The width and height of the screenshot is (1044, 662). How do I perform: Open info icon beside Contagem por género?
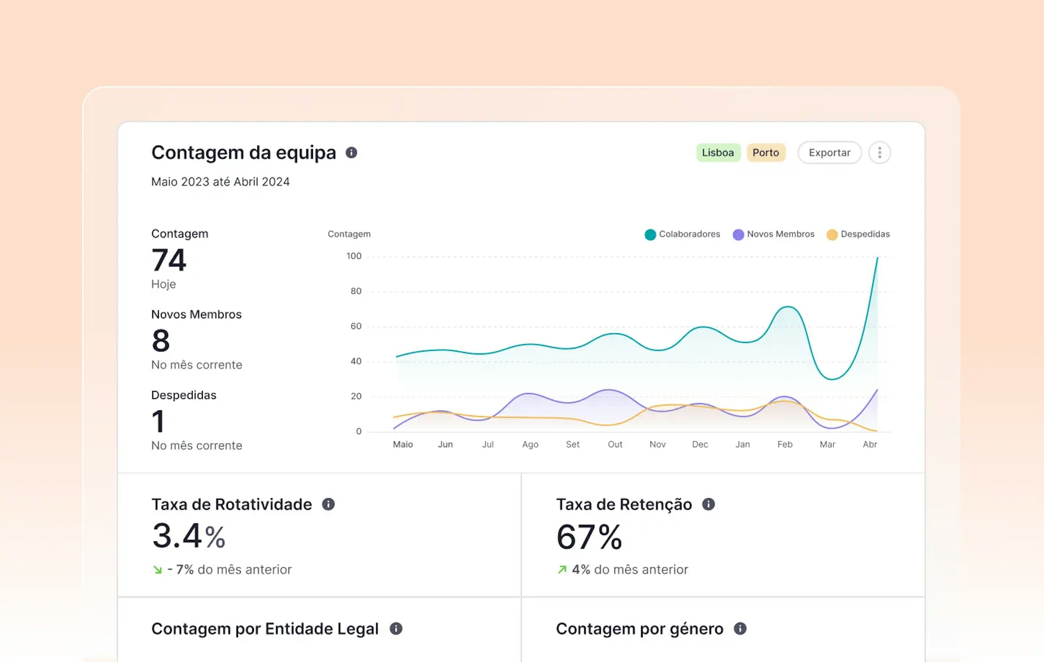tap(740, 629)
